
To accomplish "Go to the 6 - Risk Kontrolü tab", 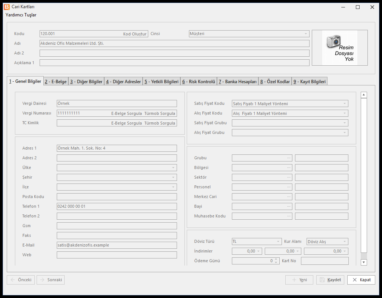I will pos(199,82).
